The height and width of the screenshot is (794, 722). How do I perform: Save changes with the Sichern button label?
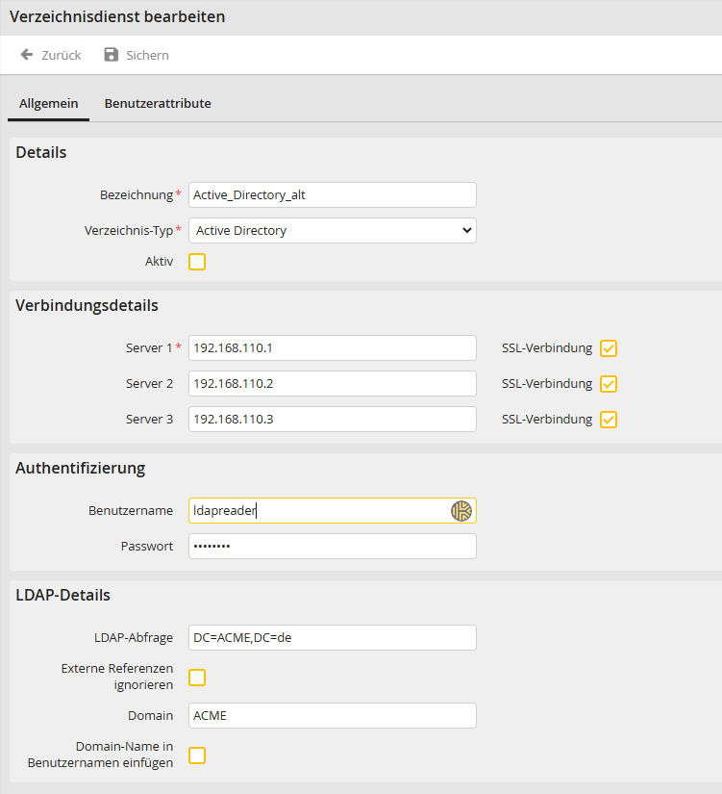tap(147, 55)
